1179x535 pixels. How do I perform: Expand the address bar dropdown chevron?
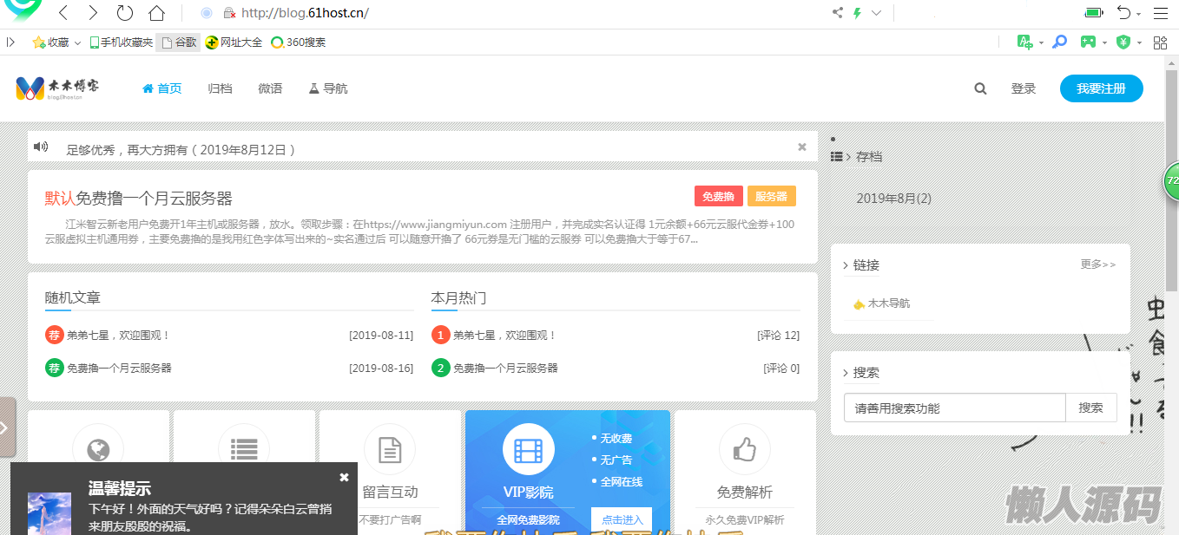876,13
